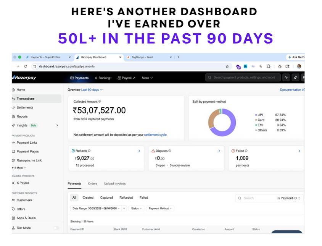Change the in Payment ID search selector

pyautogui.click(x=288, y=198)
